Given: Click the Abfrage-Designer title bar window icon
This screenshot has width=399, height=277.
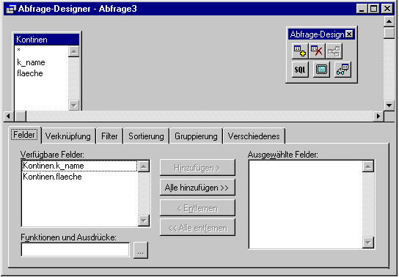Looking at the screenshot, I should (11, 9).
